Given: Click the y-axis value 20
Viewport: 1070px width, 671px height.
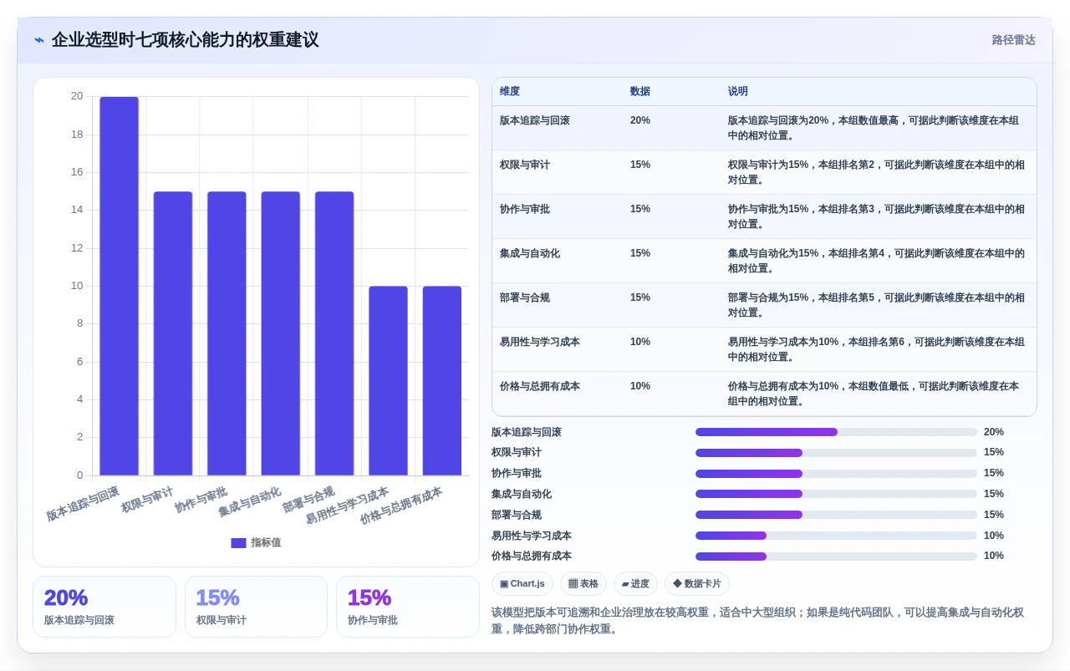Looking at the screenshot, I should click(77, 96).
